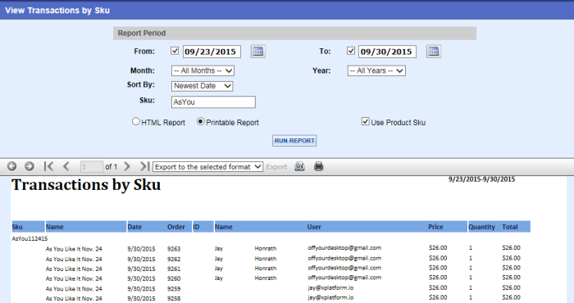Click the Price column header

pyautogui.click(x=435, y=227)
